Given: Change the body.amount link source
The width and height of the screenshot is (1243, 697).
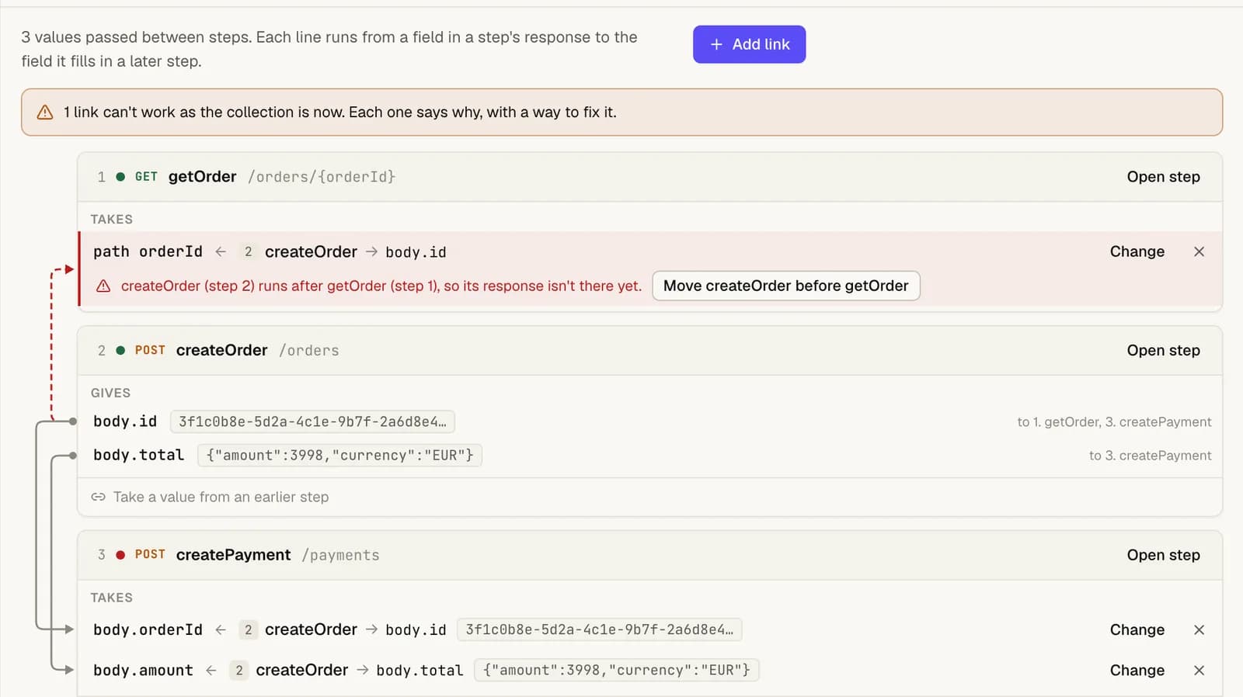Looking at the screenshot, I should click(x=1137, y=670).
